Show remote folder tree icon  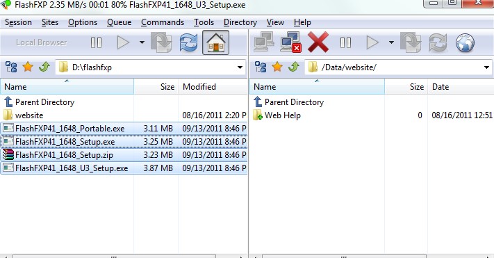pos(261,67)
